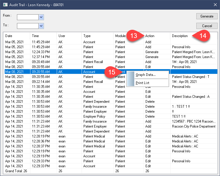The image size is (220, 176).
Task: Click the 'Grand Total: 26' cell
Action: pyautogui.click(x=16, y=171)
